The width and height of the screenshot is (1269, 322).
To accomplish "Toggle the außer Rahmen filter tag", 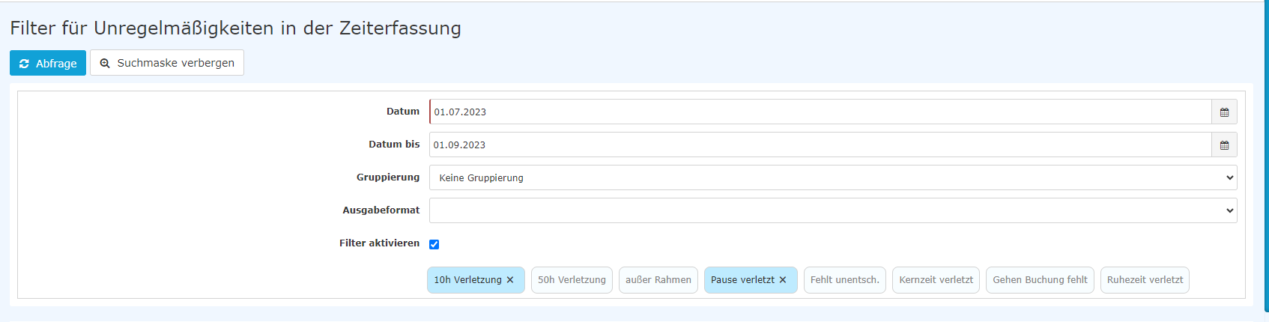I will pyautogui.click(x=658, y=280).
